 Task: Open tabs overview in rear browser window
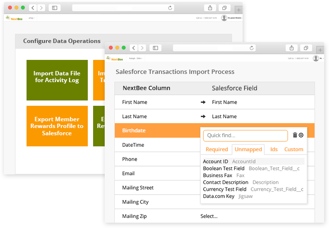[224, 8]
